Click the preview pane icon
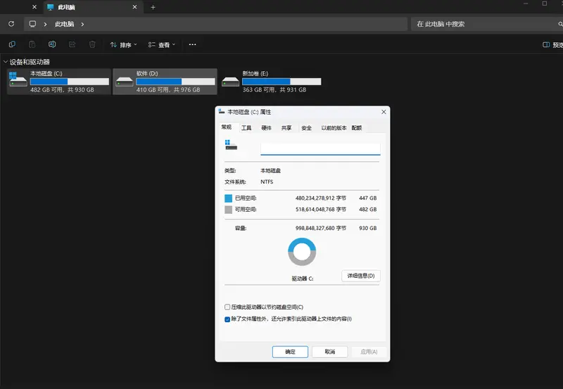The height and width of the screenshot is (389, 563). tap(546, 44)
